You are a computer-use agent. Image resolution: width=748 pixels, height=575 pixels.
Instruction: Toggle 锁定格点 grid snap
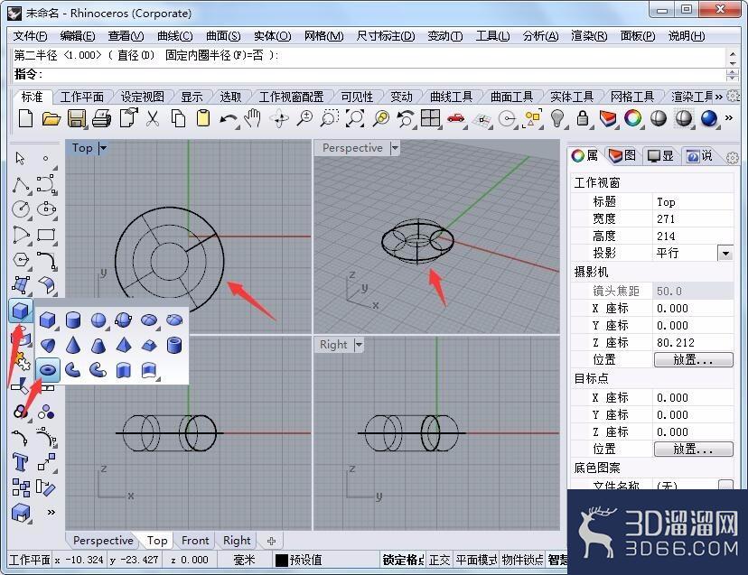pyautogui.click(x=403, y=560)
